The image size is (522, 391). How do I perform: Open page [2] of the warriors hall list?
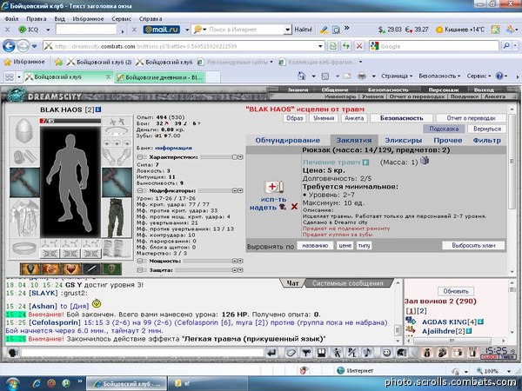[422, 311]
